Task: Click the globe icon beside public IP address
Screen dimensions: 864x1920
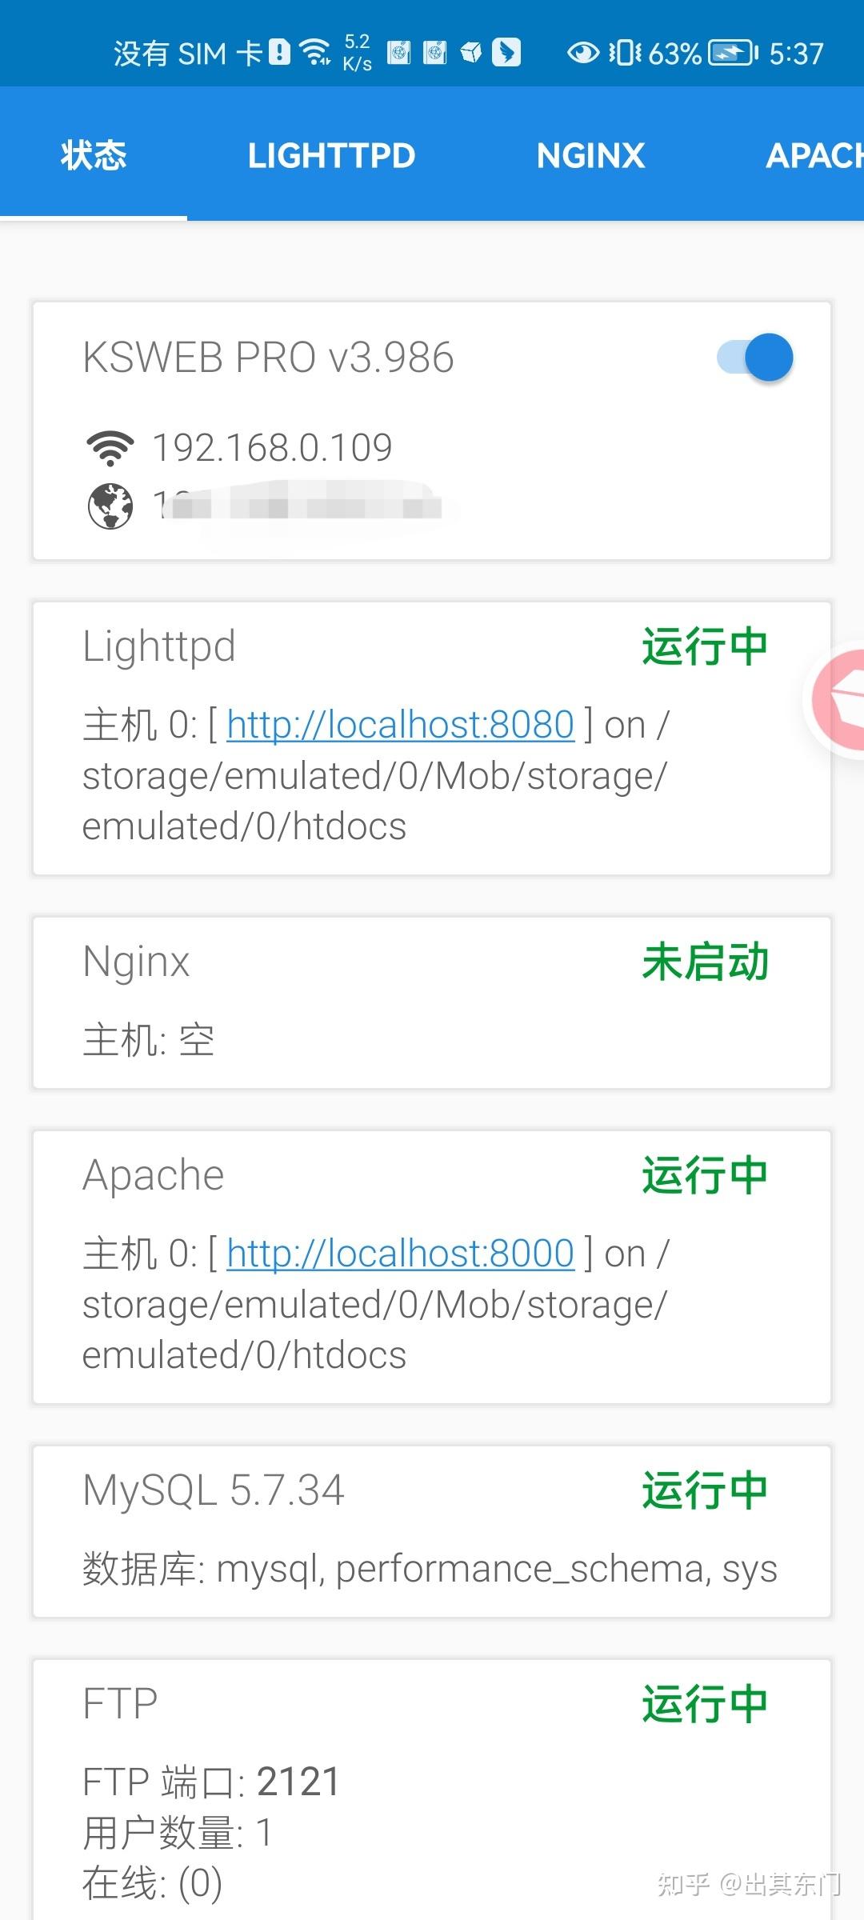Action: click(x=110, y=506)
